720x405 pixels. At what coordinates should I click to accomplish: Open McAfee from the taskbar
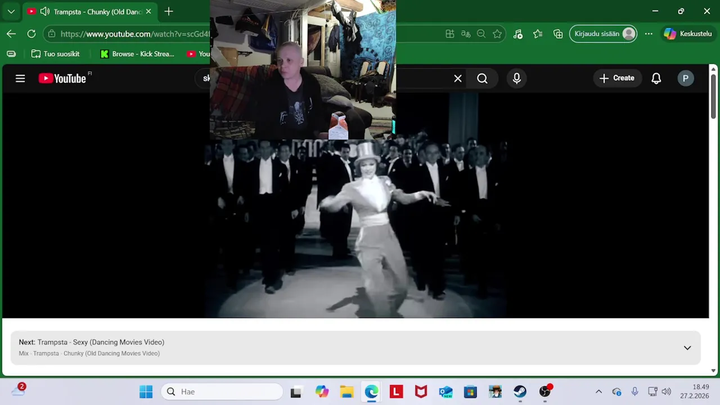click(x=421, y=391)
